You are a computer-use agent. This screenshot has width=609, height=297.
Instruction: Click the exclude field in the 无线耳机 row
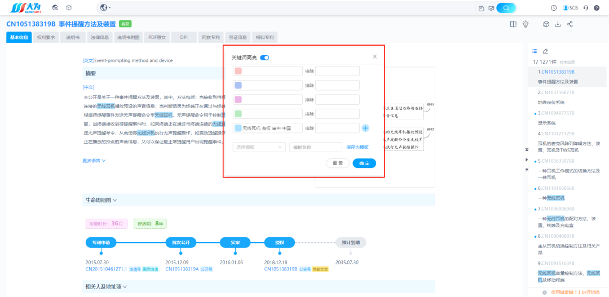click(338, 128)
